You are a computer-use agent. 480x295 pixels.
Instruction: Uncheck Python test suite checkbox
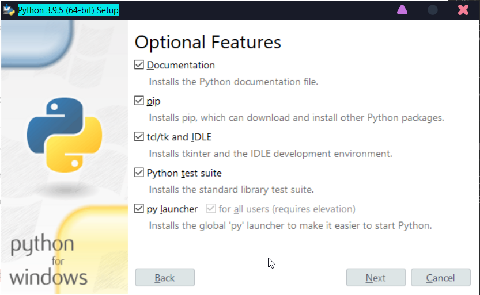pyautogui.click(x=139, y=173)
